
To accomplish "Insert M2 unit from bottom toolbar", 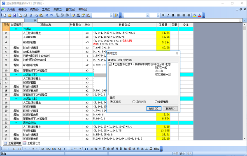I will (48, 149).
